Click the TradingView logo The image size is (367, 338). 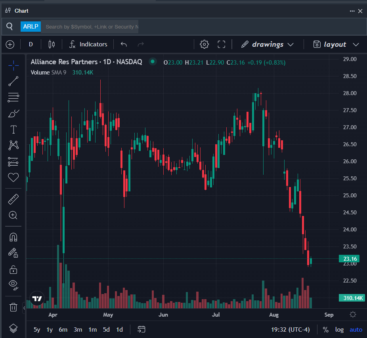pos(37,298)
